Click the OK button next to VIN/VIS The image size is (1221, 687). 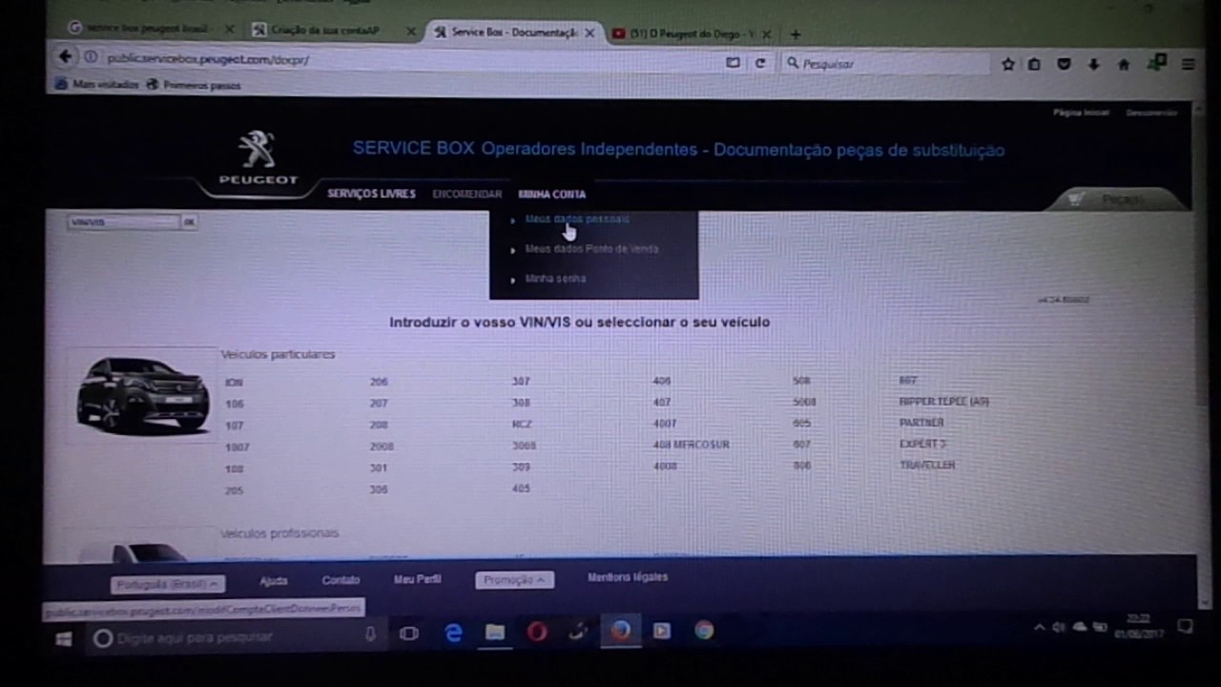pos(189,222)
